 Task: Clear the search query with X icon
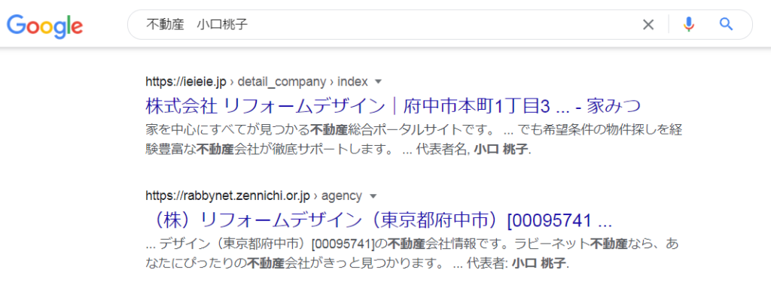click(648, 25)
